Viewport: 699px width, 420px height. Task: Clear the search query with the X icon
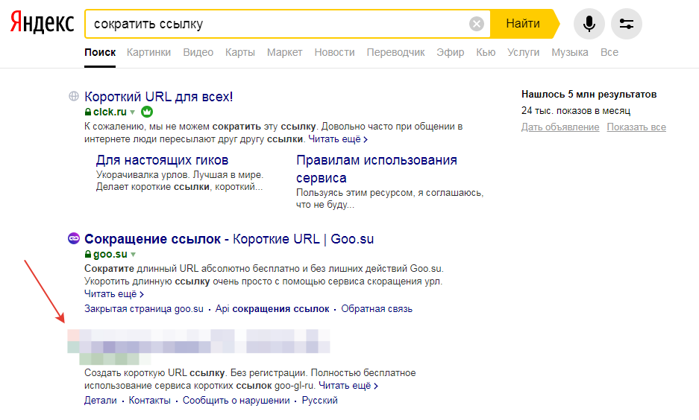[477, 24]
